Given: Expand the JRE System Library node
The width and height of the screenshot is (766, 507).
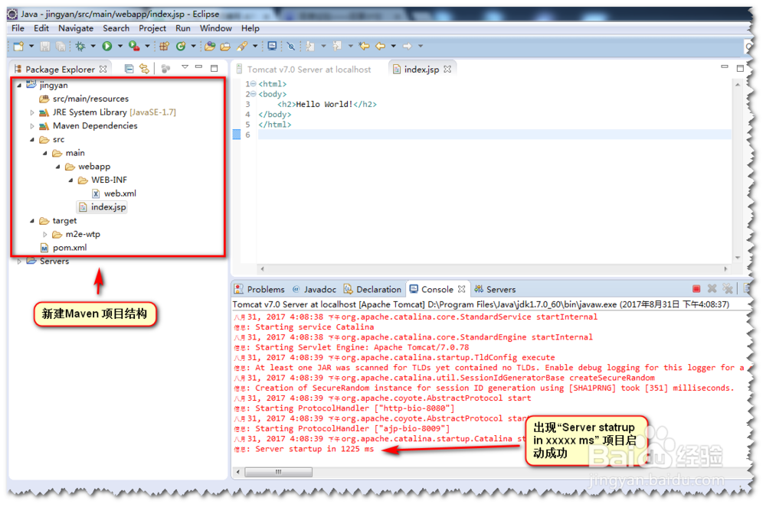Looking at the screenshot, I should 32,112.
